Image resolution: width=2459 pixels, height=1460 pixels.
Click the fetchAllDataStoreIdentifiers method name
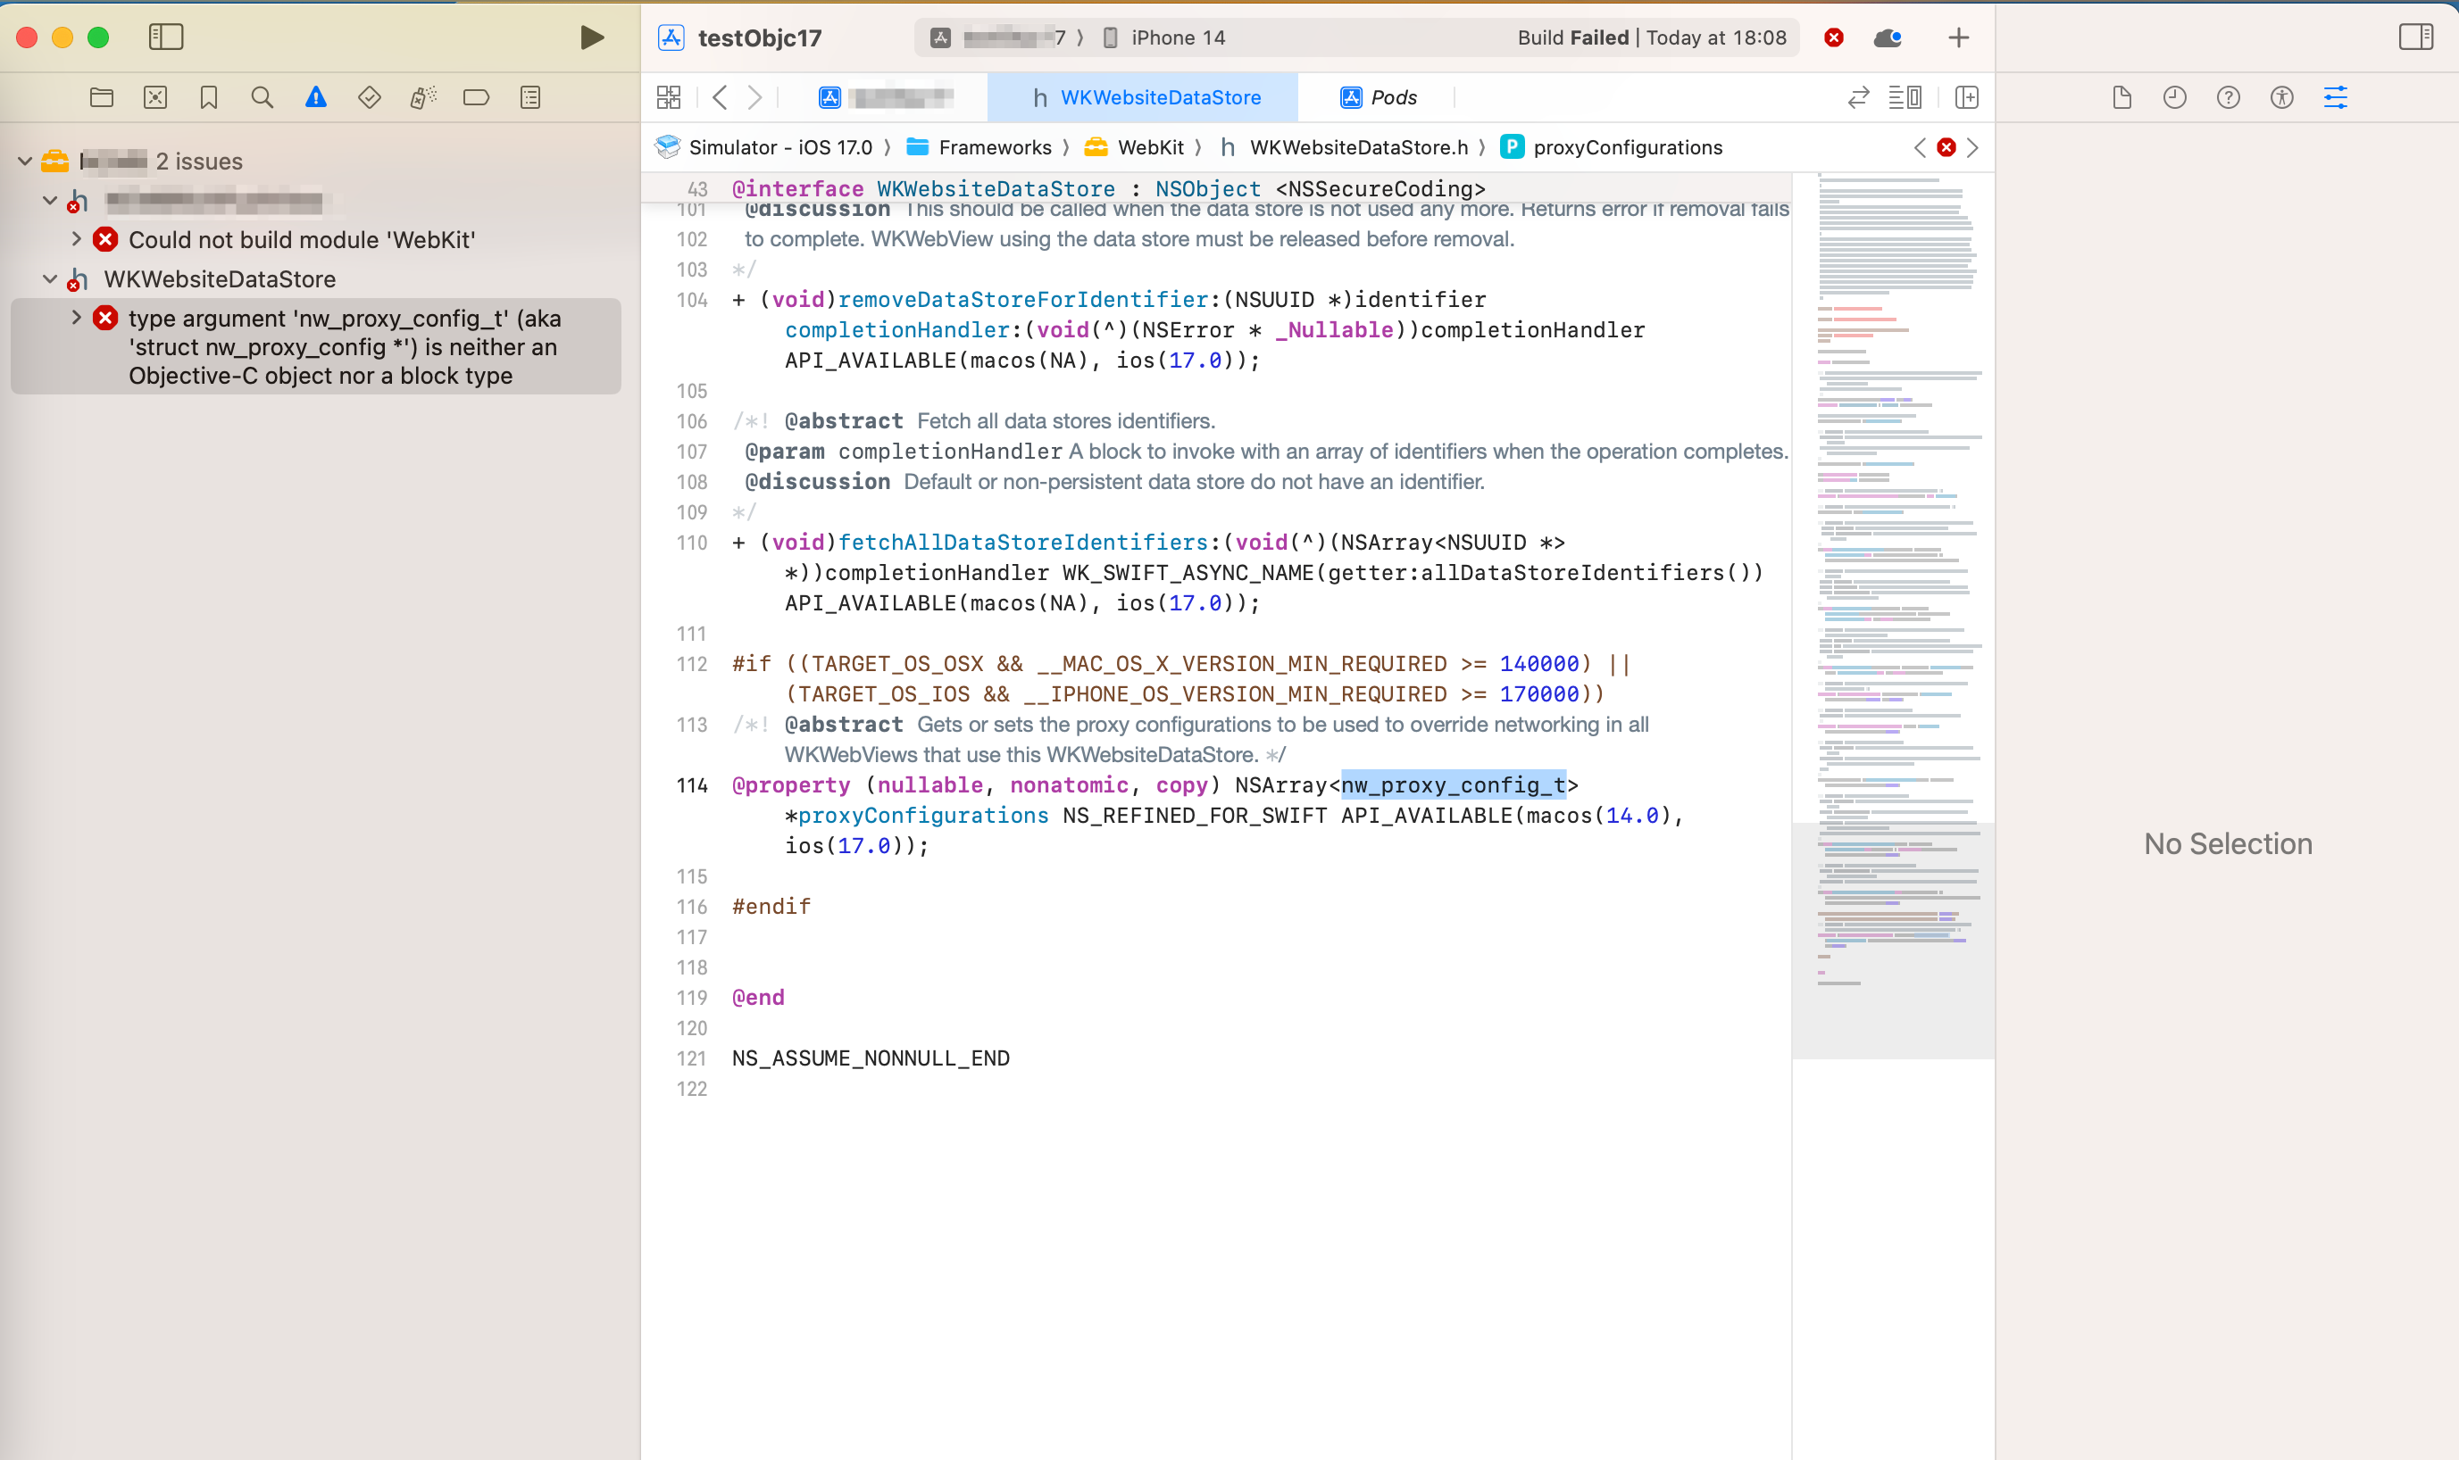point(1022,542)
